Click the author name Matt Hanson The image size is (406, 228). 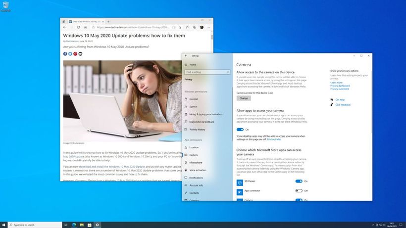[x=72, y=42]
